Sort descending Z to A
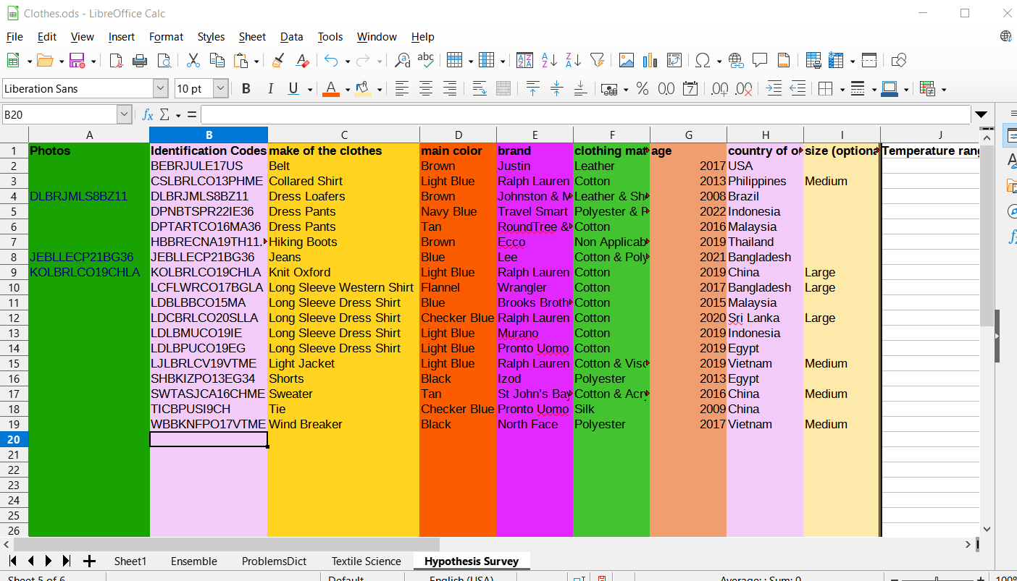This screenshot has width=1017, height=581. [x=573, y=61]
